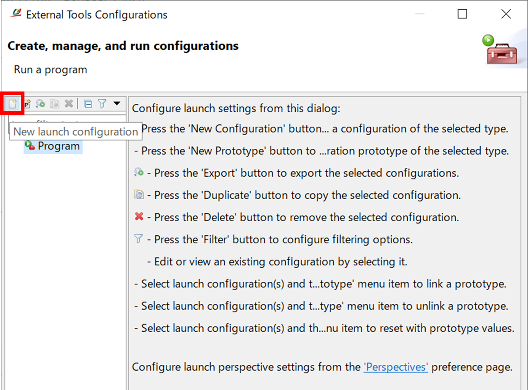The width and height of the screenshot is (528, 390).
Task: Collapse all configurations using toolbar icon
Action: click(x=88, y=104)
